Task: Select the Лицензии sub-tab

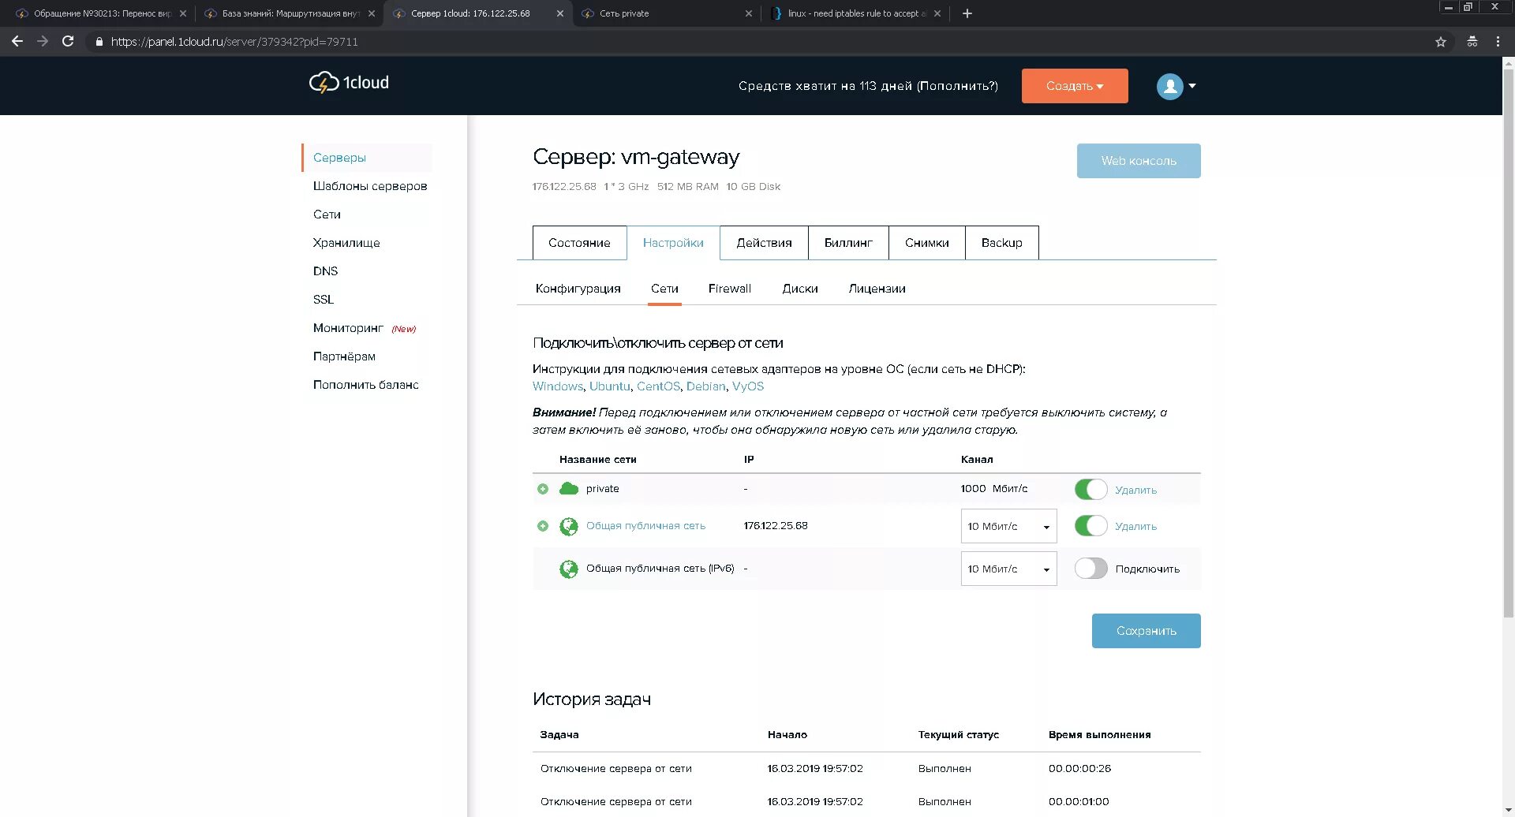Action: tap(877, 289)
